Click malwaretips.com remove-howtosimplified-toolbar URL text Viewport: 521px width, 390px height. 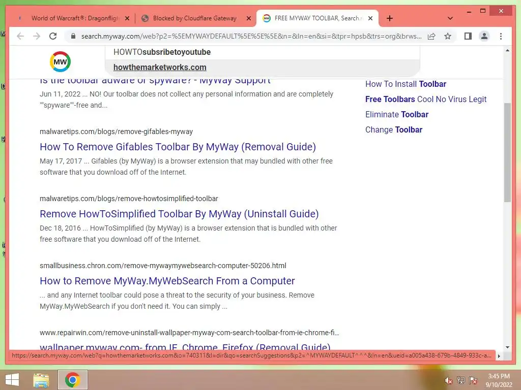(129, 199)
